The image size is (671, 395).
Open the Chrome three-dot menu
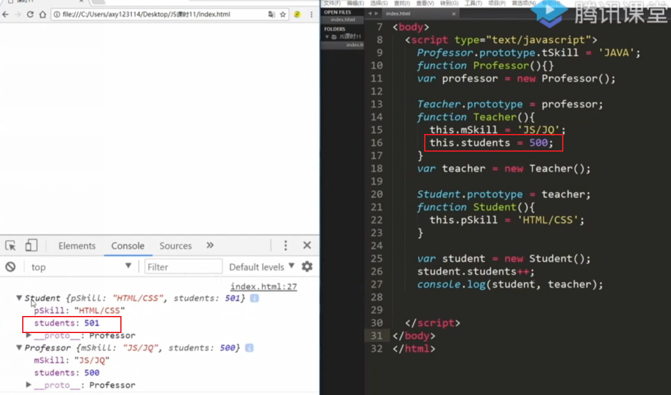tap(311, 14)
